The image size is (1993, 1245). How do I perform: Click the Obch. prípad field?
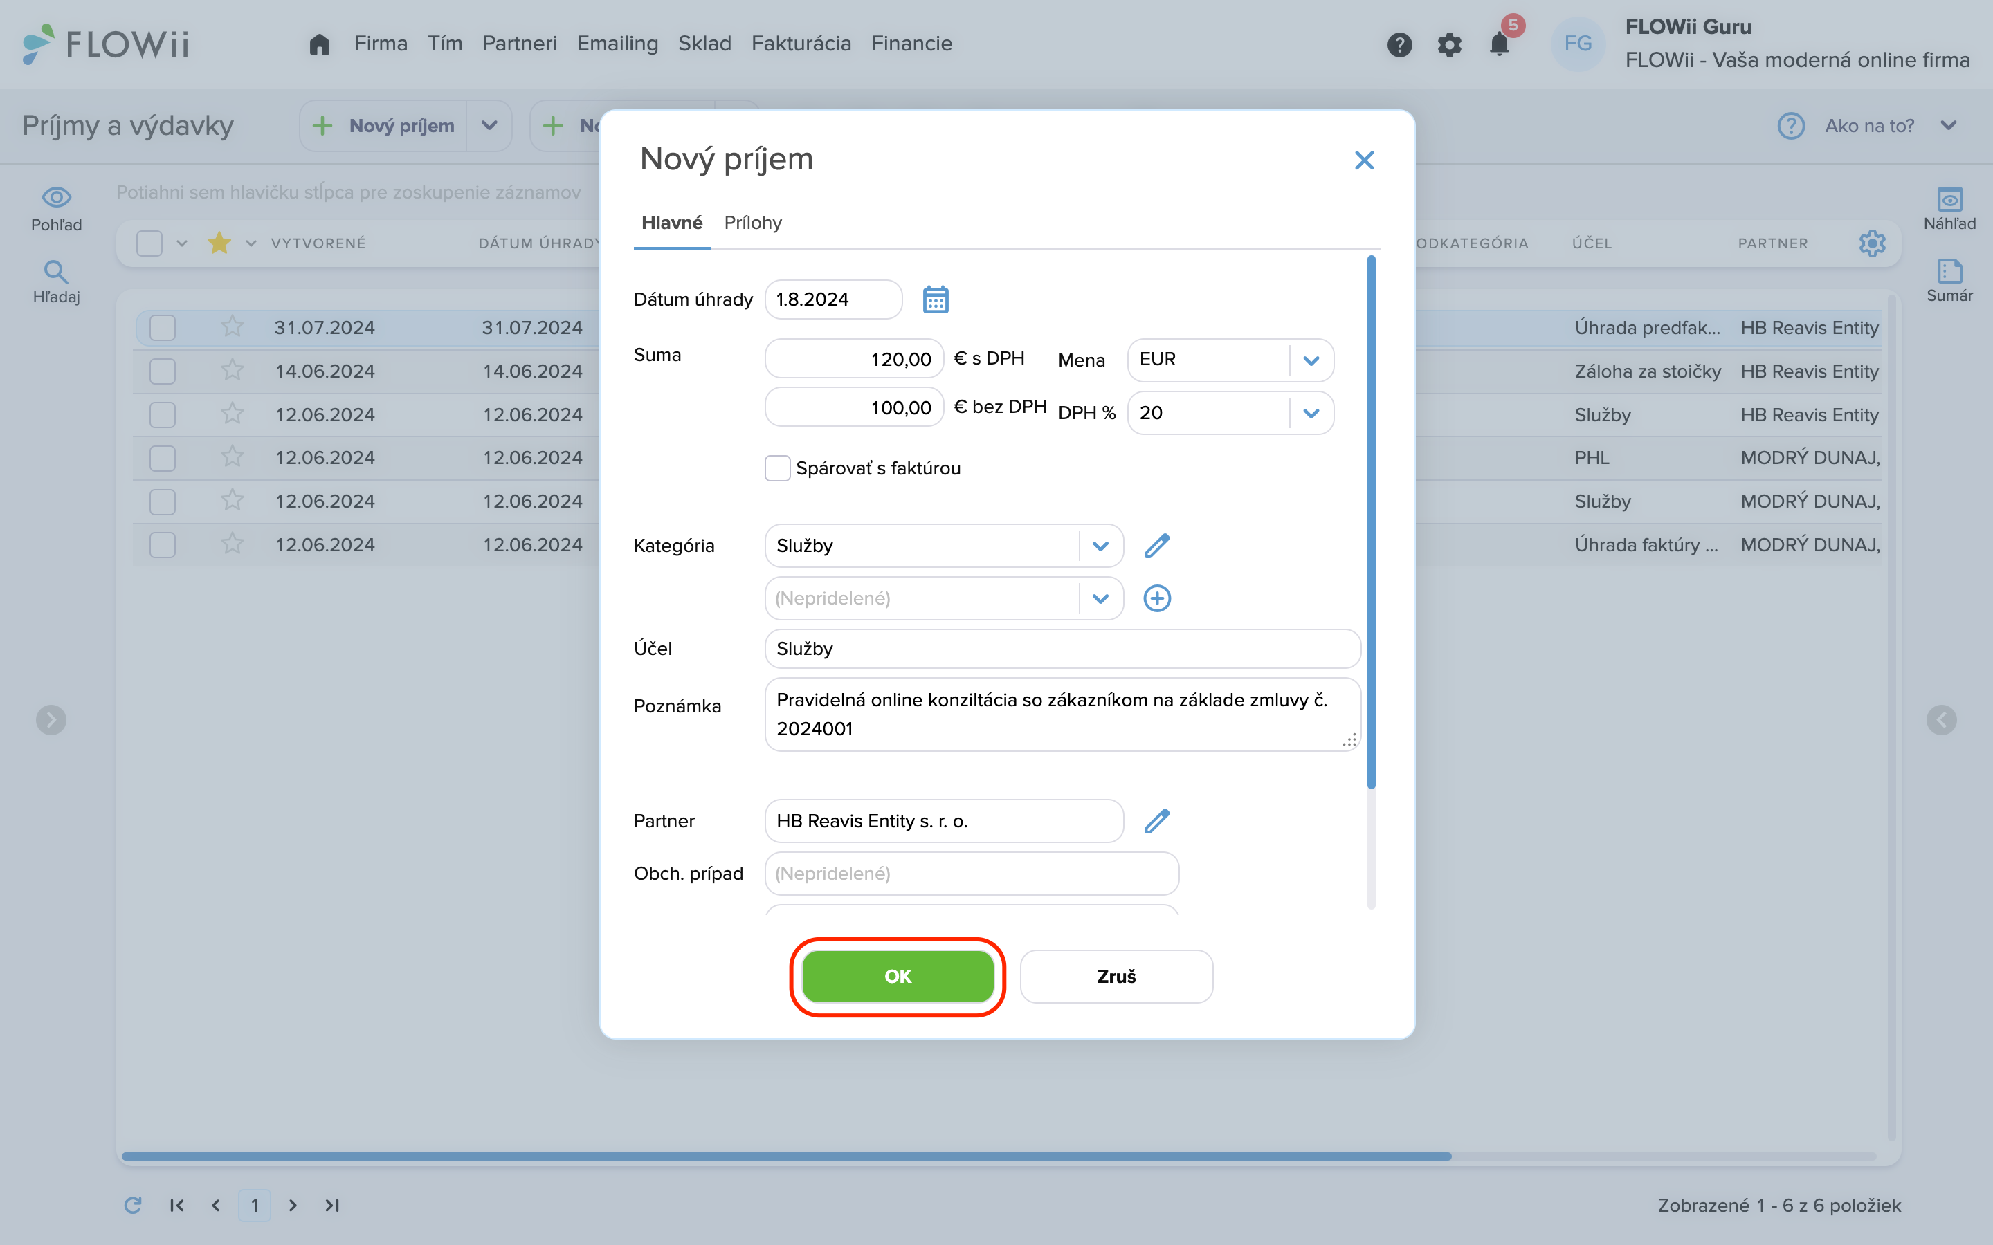(972, 874)
